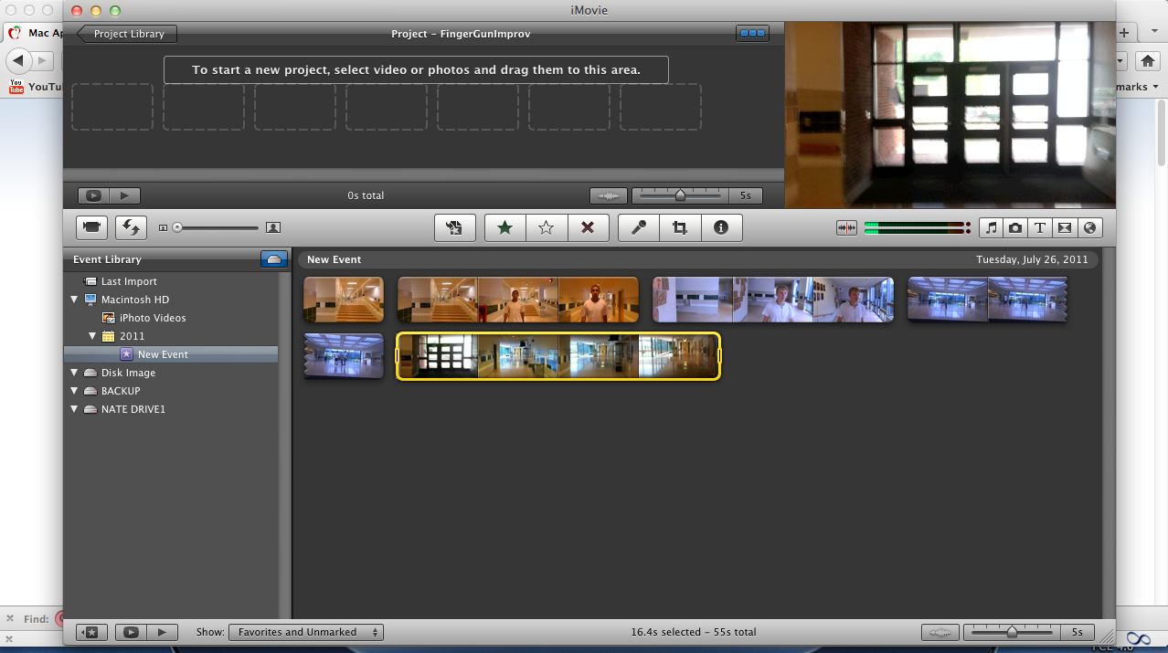This screenshot has height=653, width=1168.
Task: Mark selection as Favorite (filled star)
Action: (x=504, y=227)
